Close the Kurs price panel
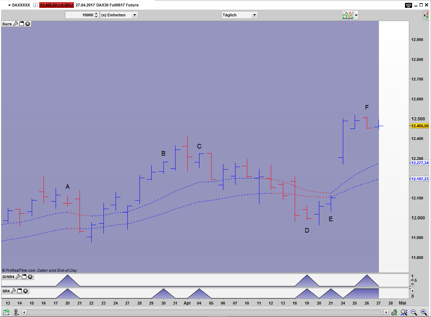Viewport: 431px width, 317px height. [27, 24]
